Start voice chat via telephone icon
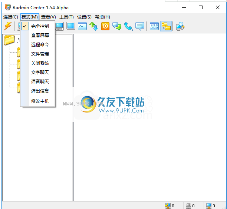 click(x=128, y=26)
